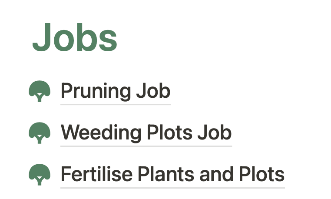Click the green Jobs heading
331x199 pixels.
pyautogui.click(x=75, y=38)
